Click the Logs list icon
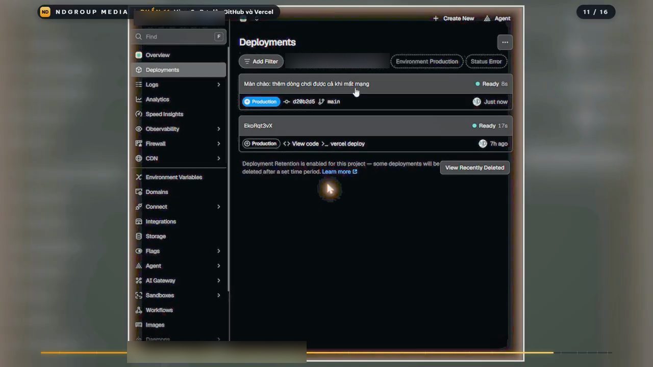Viewport: 653px width, 367px height. (x=139, y=85)
